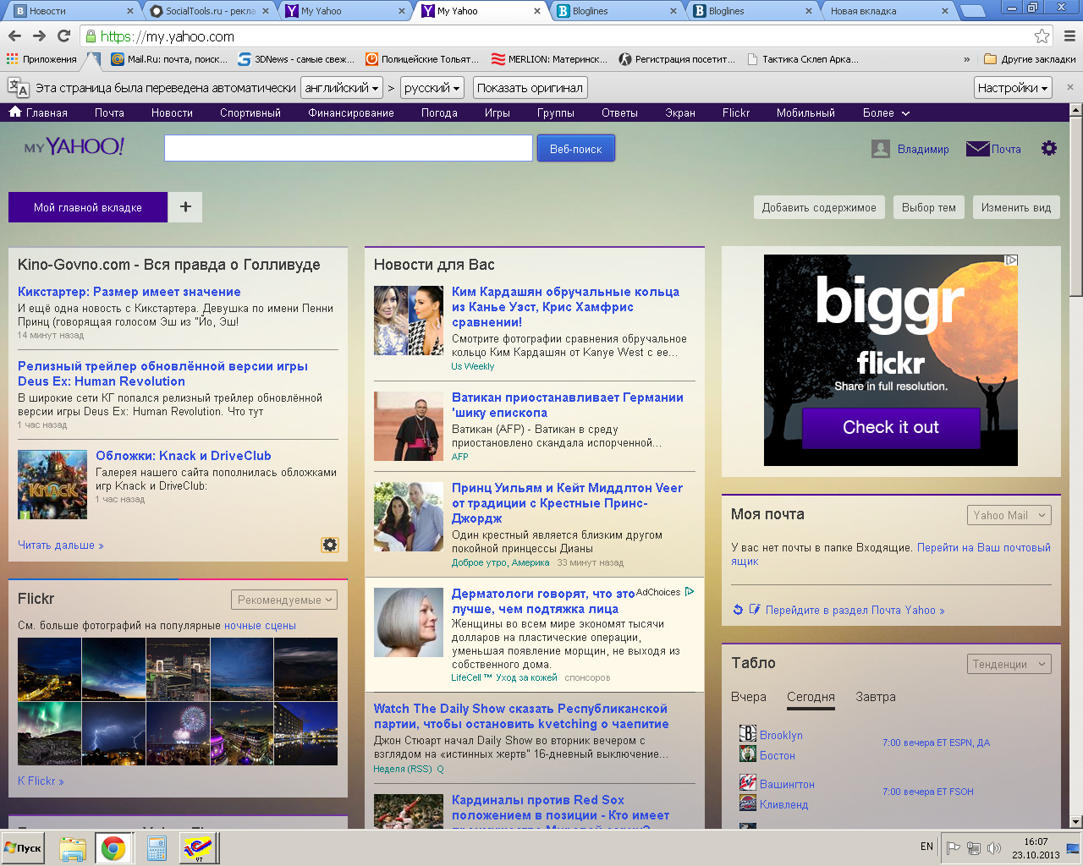The image size is (1083, 866).
Task: Click the compose mail pencil icon
Action: [755, 610]
